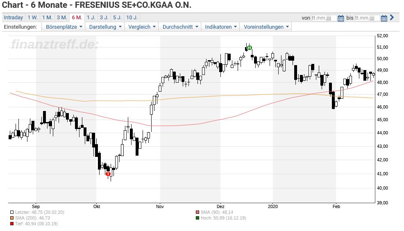Click the 'SMA (90): 48,14' legend text
Image resolution: width=404 pixels, height=231 pixels.
[x=217, y=213]
